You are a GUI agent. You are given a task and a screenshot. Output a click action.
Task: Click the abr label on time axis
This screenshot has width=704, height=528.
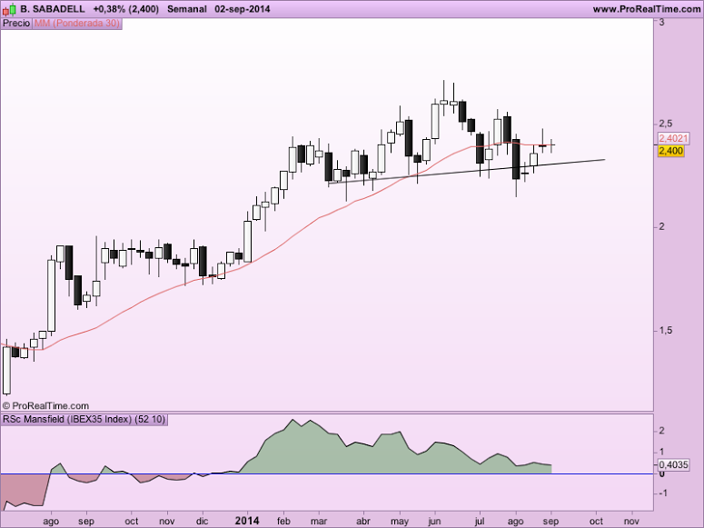coord(363,521)
